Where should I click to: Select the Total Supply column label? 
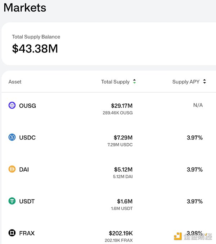coord(115,82)
